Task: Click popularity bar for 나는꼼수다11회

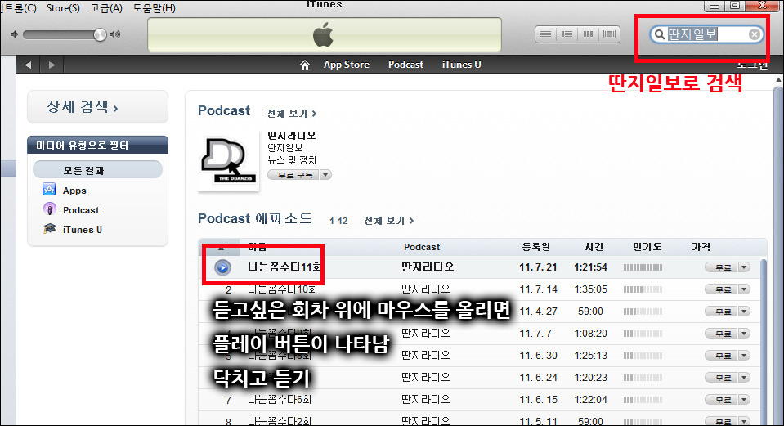Action: pyautogui.click(x=643, y=267)
